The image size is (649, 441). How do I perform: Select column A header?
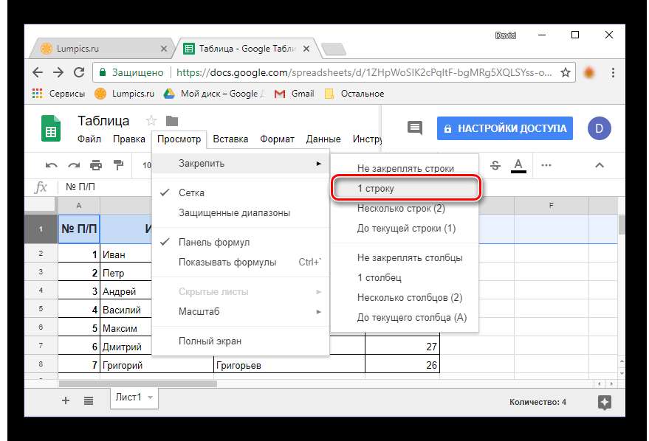pos(79,206)
